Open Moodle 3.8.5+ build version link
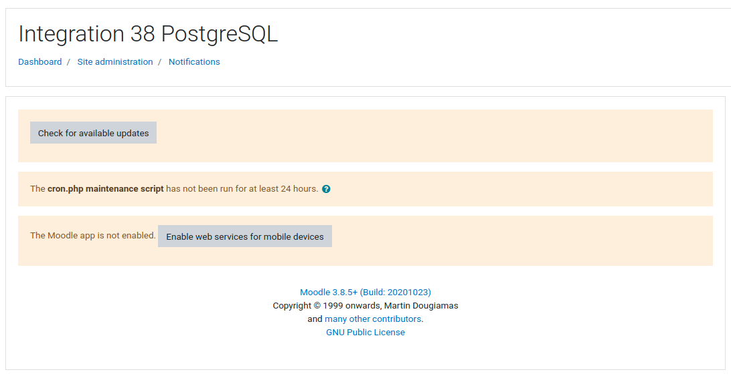This screenshot has width=731, height=376. tap(365, 293)
